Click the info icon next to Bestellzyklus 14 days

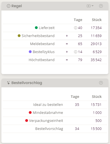click(75, 52)
